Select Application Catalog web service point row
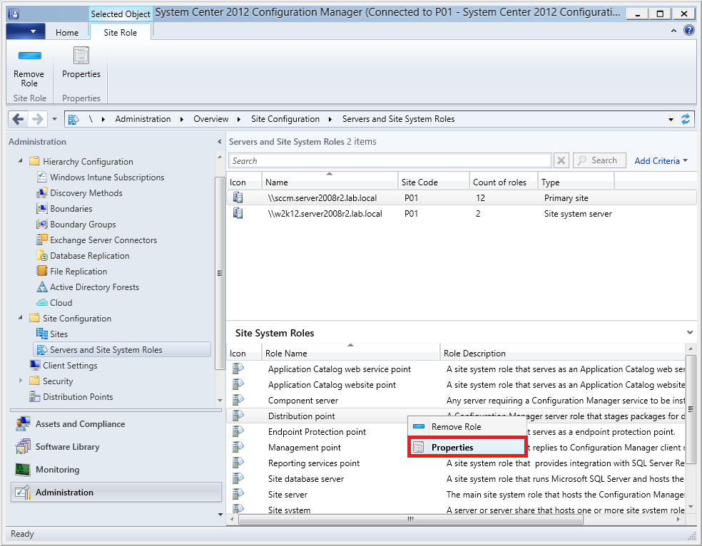The height and width of the screenshot is (546, 702). tap(456, 369)
